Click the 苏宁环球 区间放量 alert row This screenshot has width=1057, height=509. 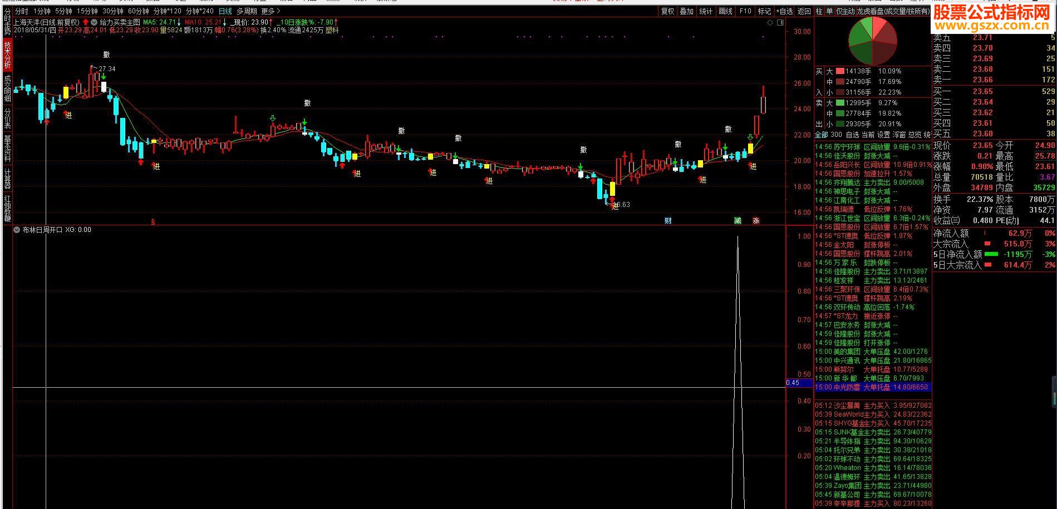873,147
